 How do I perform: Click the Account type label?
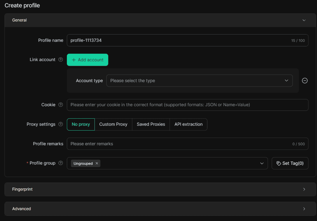tap(89, 81)
